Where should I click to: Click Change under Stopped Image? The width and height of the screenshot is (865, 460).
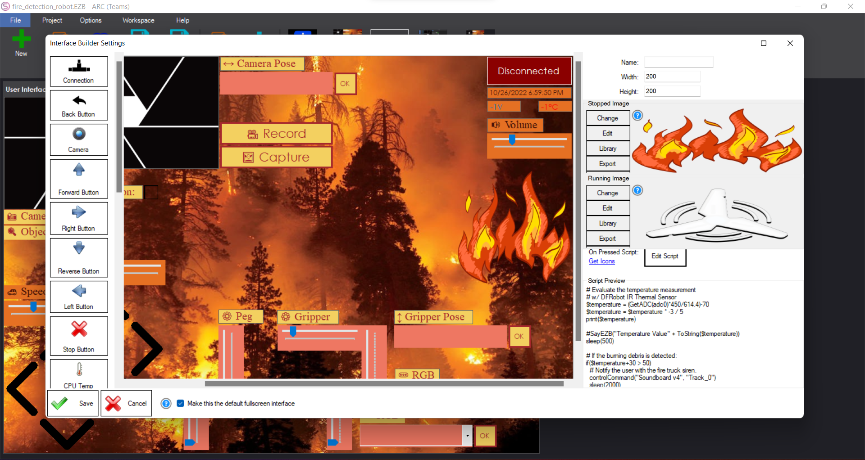tap(608, 118)
